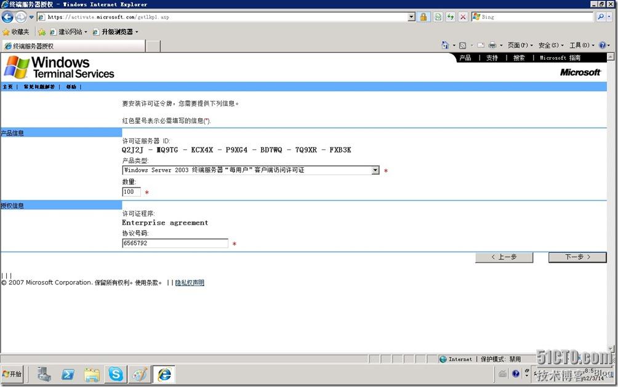Viewport: 618px width, 387px height.
Task: Click the Read mail icon
Action: (481, 46)
